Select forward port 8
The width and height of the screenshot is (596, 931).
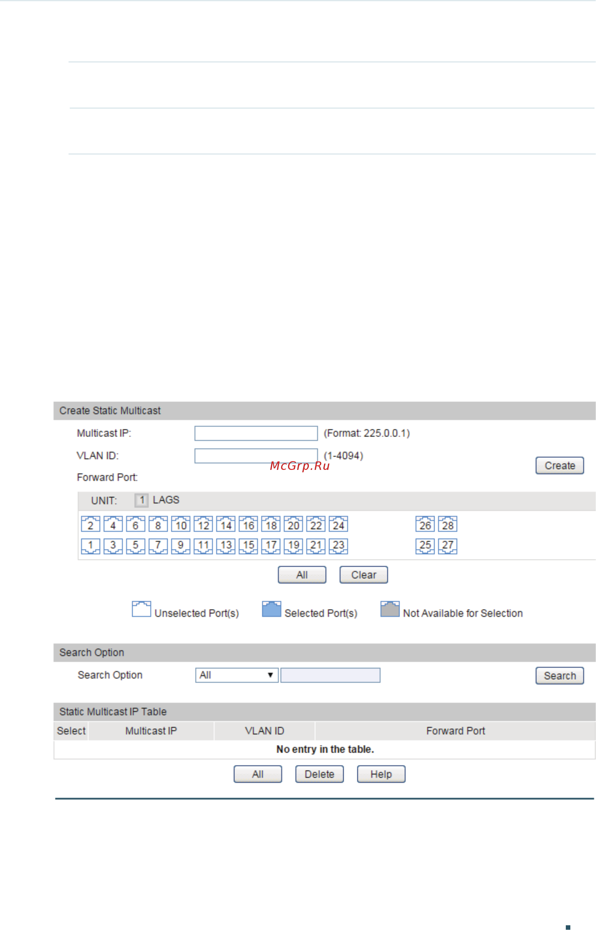[x=158, y=524]
